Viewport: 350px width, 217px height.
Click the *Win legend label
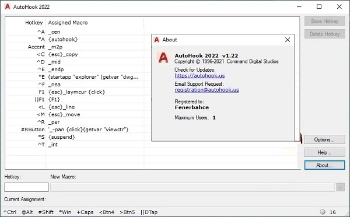65,212
